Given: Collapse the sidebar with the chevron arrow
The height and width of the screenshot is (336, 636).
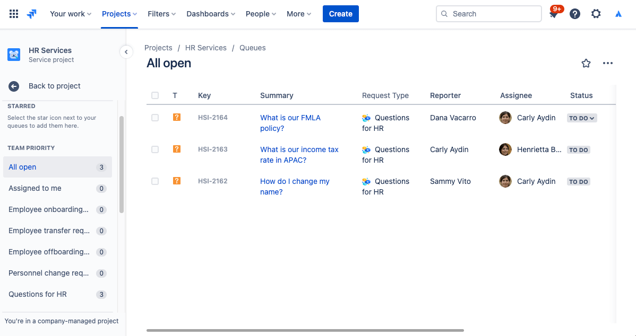Looking at the screenshot, I should pos(126,52).
